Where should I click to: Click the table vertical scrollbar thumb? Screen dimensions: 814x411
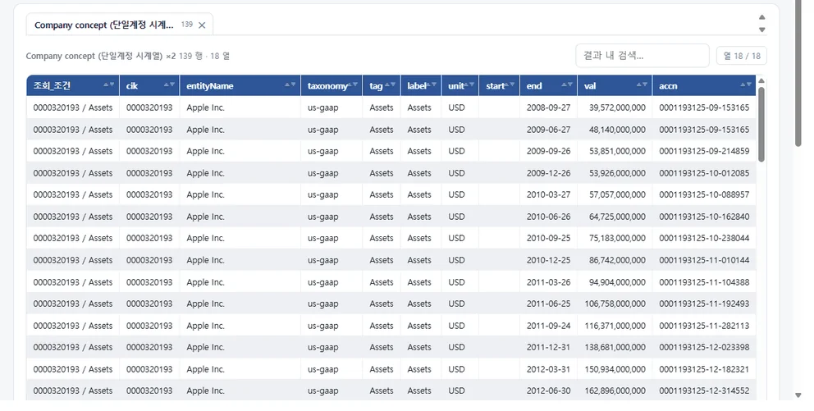[761, 125]
